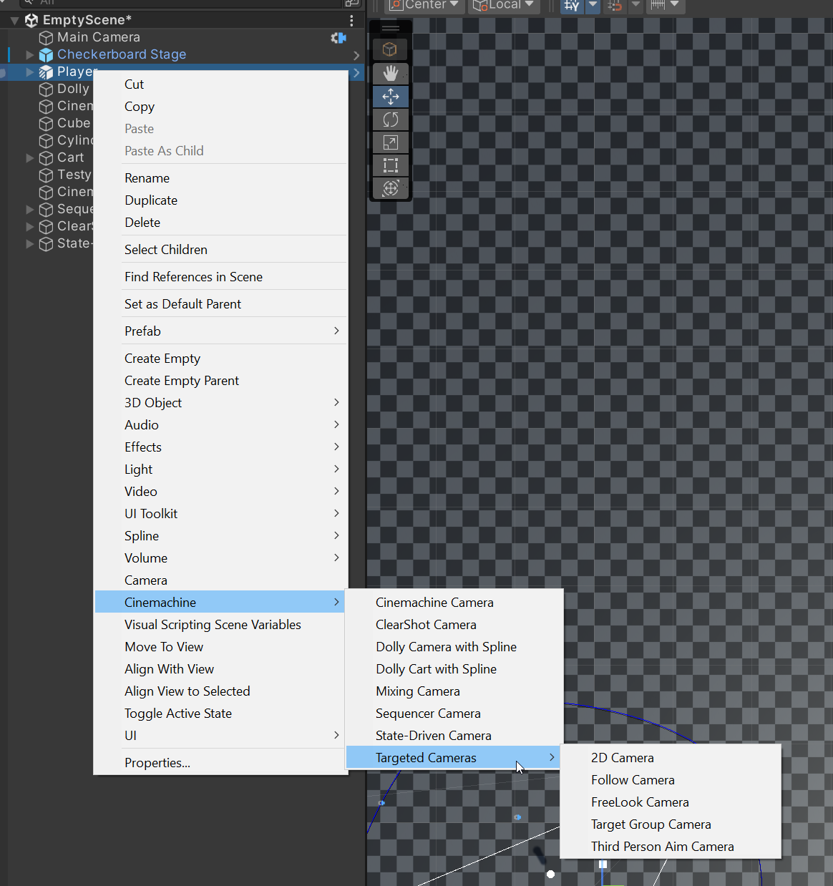The width and height of the screenshot is (833, 886).
Task: Select Follow Camera from Targeted Cameras
Action: [633, 779]
